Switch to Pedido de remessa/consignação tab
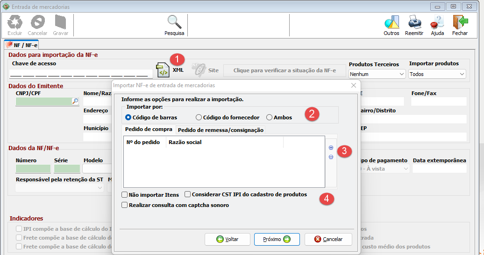The height and width of the screenshot is (255, 484). (x=221, y=130)
